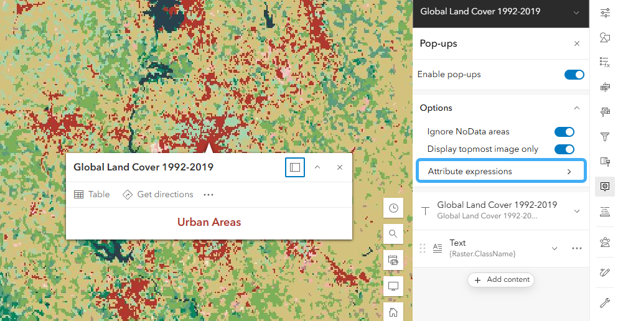Click the drag handle of Text content
This screenshot has width=618, height=321.
click(x=423, y=248)
